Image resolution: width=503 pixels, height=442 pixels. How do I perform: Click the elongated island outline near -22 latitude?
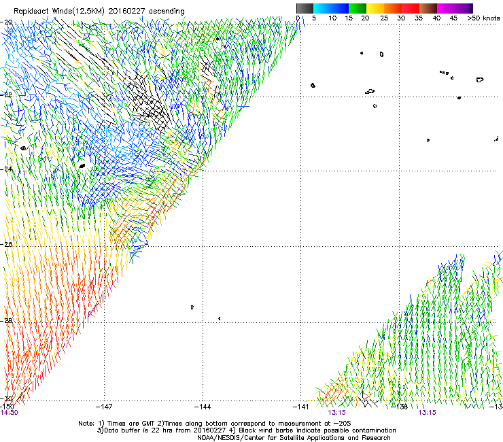click(x=370, y=92)
